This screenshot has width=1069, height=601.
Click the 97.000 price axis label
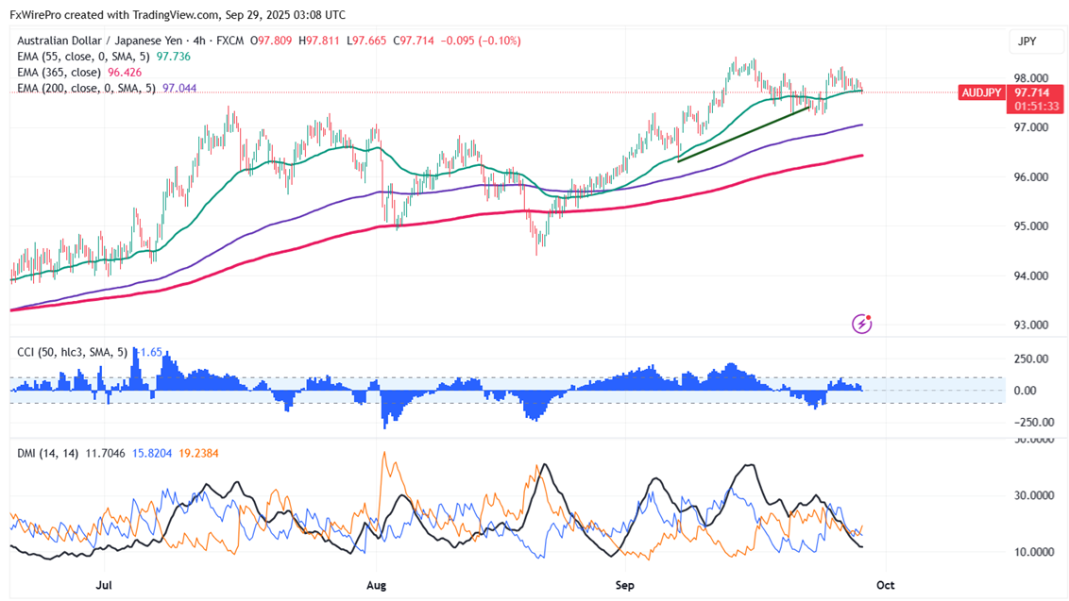click(x=1031, y=127)
